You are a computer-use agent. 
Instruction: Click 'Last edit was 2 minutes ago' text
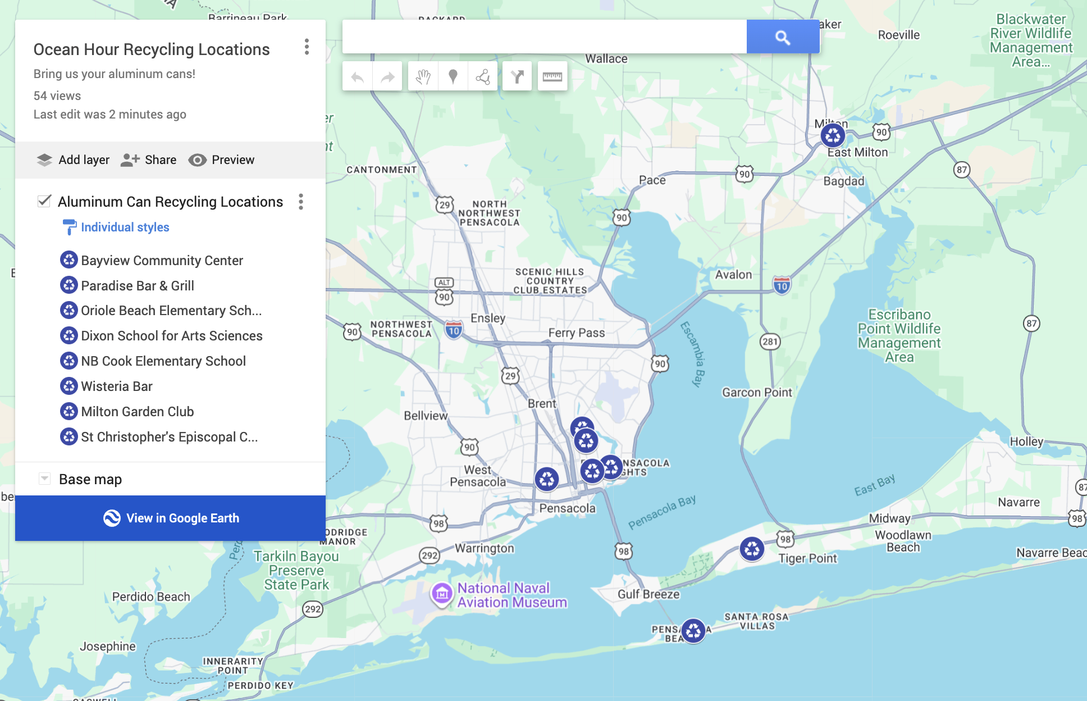tap(110, 115)
